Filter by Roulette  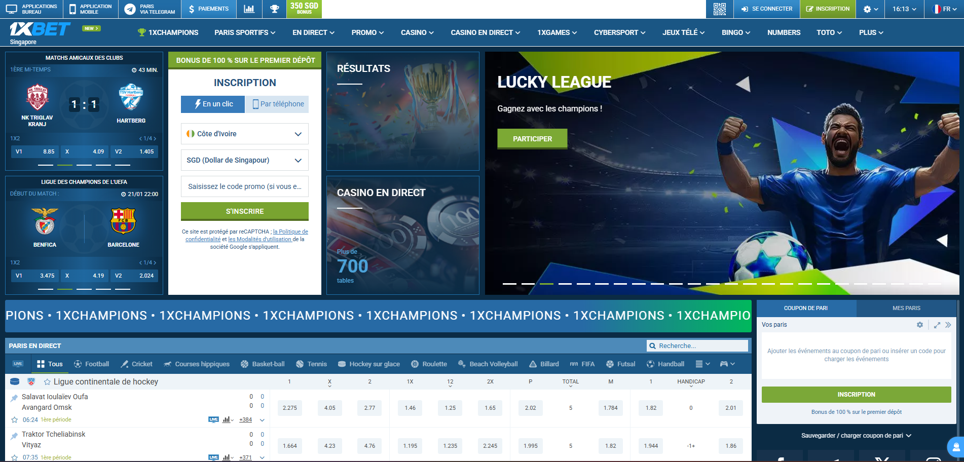pyautogui.click(x=429, y=364)
